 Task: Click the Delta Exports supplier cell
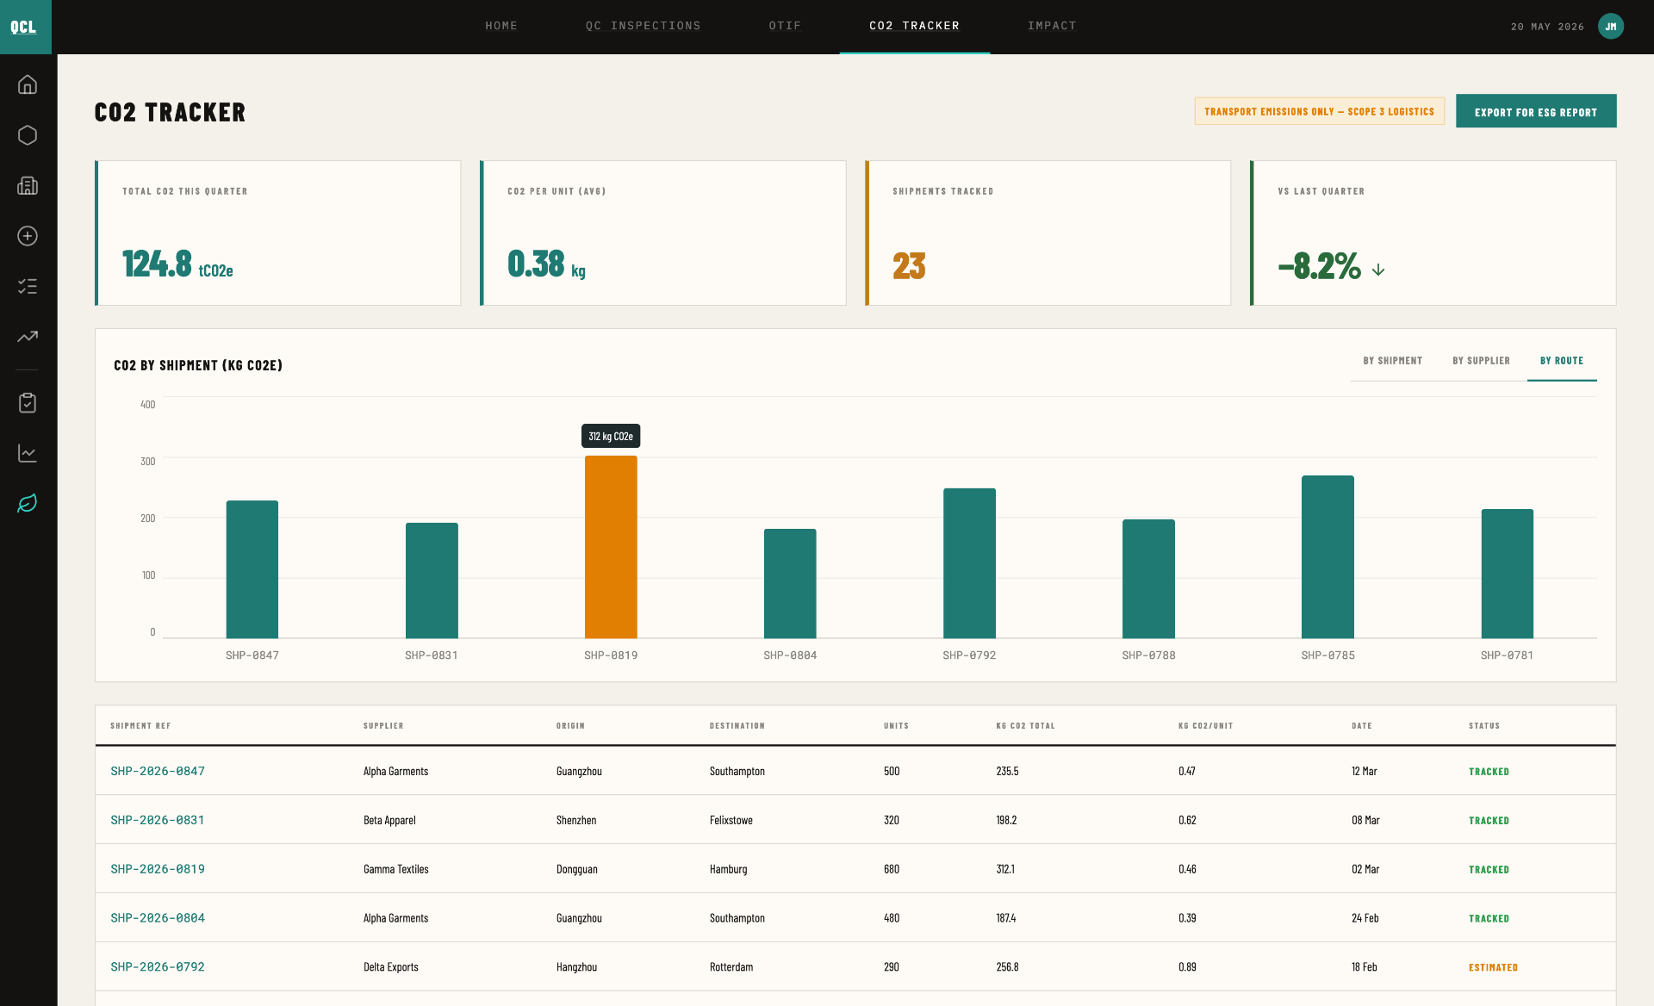[x=390, y=967]
